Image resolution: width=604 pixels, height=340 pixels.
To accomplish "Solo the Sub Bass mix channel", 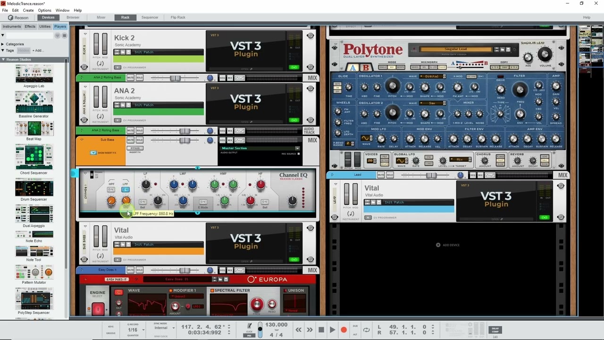I will 140,140.
